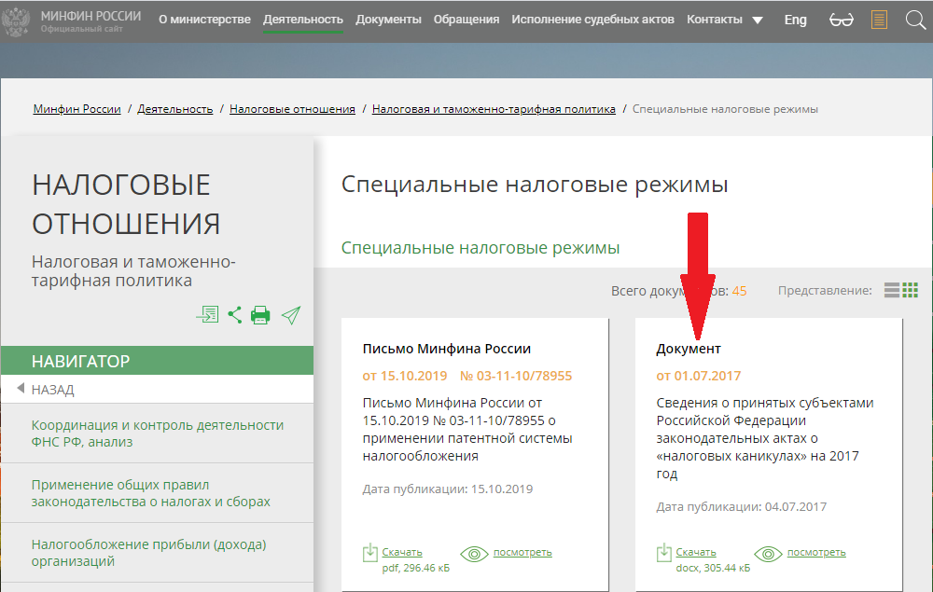Open description about патентной системы налогообложения

pos(467,430)
